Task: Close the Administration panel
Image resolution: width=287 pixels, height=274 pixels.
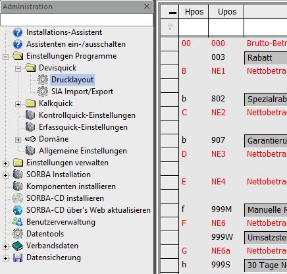Action: coord(147,7)
